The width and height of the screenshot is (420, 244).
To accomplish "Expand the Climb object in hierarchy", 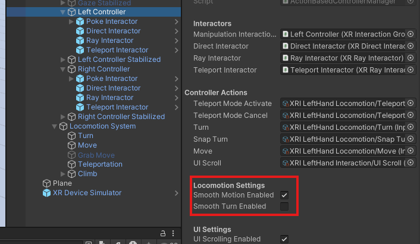I will (x=63, y=174).
